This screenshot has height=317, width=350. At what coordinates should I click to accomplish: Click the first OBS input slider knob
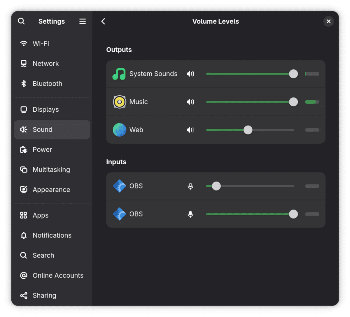click(x=216, y=186)
